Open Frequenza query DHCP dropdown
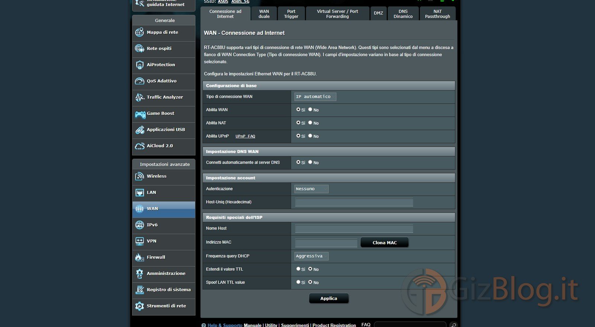Screen dimensions: 595x327 click(311, 256)
